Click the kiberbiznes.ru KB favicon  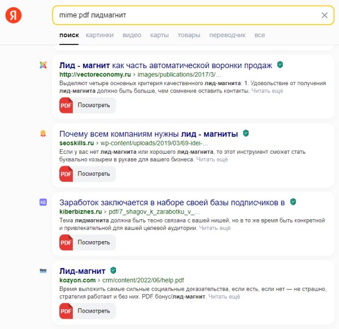pyautogui.click(x=43, y=202)
